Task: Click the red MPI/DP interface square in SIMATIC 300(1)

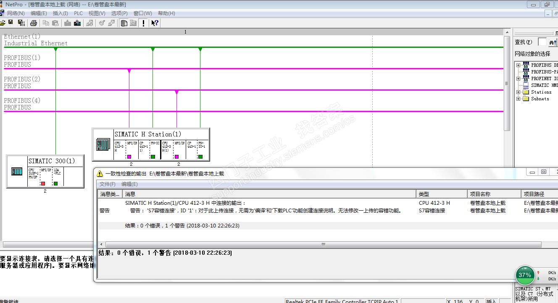Action: point(43,183)
